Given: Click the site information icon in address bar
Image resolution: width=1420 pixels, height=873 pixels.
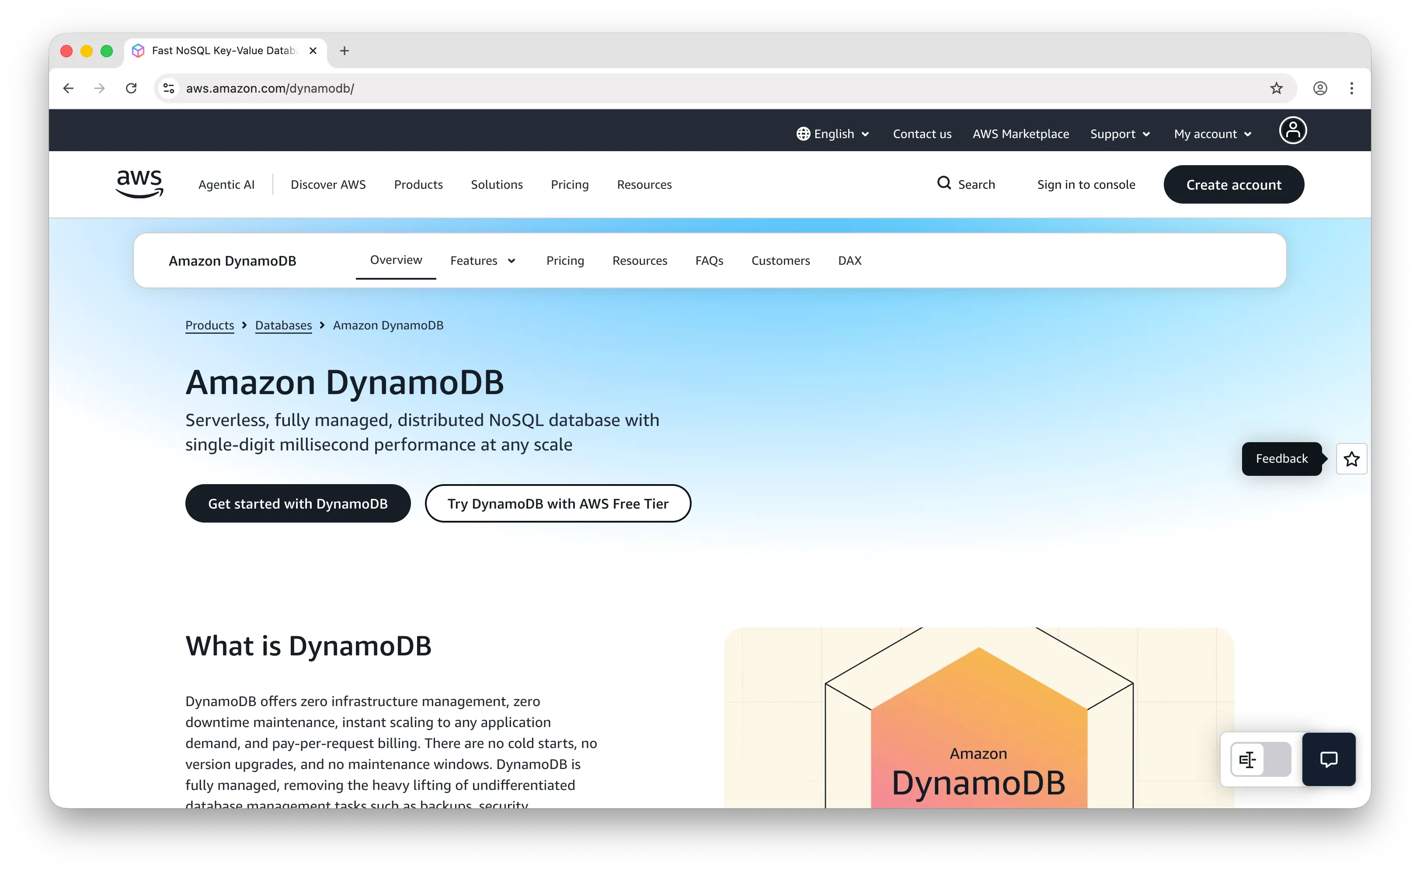Looking at the screenshot, I should point(168,88).
